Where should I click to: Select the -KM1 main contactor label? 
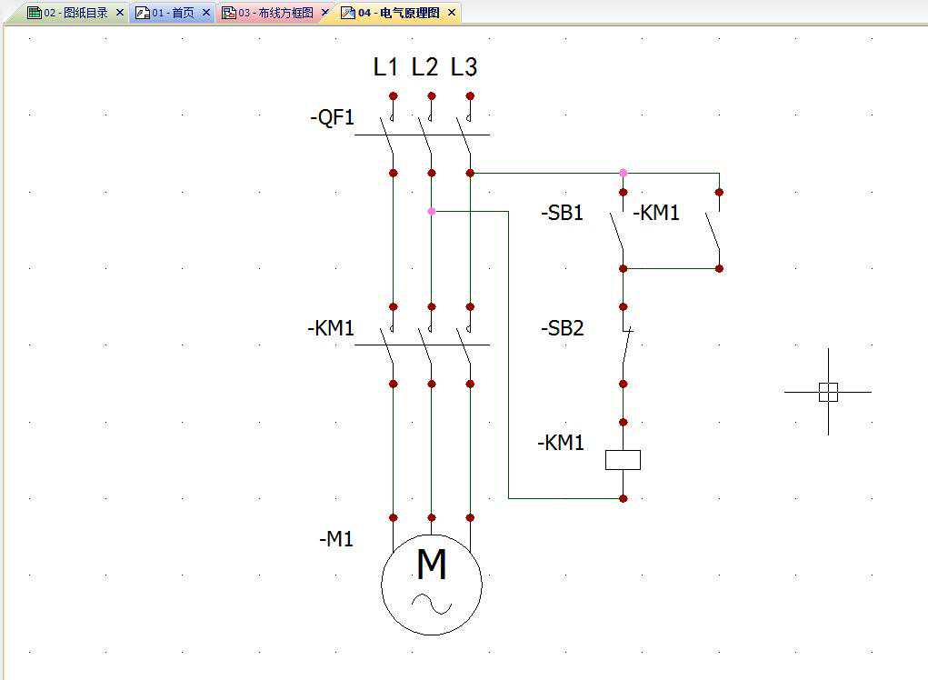coord(331,328)
